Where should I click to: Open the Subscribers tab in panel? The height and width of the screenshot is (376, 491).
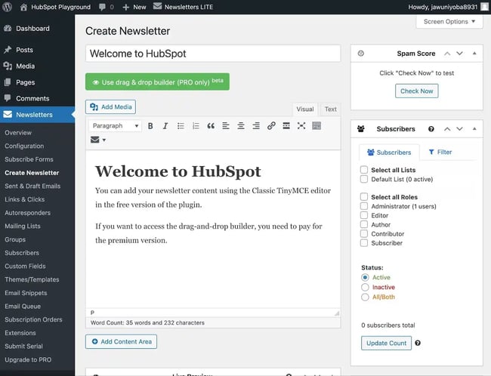(x=389, y=153)
